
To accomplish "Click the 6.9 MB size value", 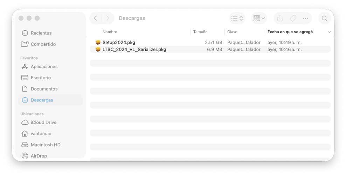I will [x=214, y=49].
